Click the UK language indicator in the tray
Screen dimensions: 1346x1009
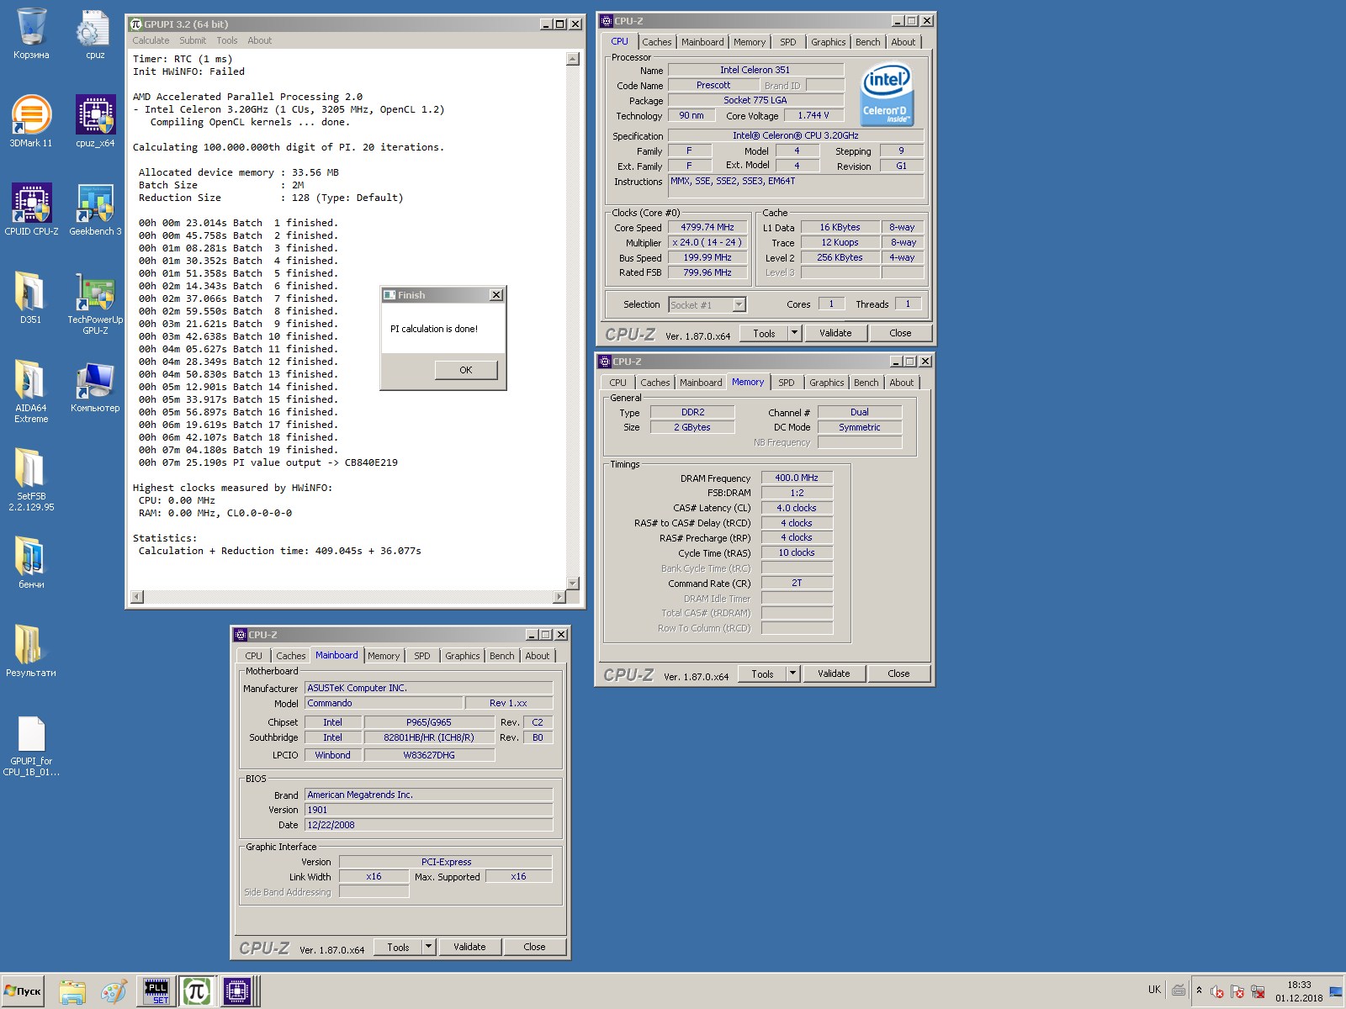click(x=1154, y=990)
